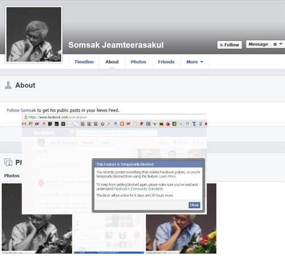Expand the More tab dropdown
285x256 pixels.
coord(195,62)
